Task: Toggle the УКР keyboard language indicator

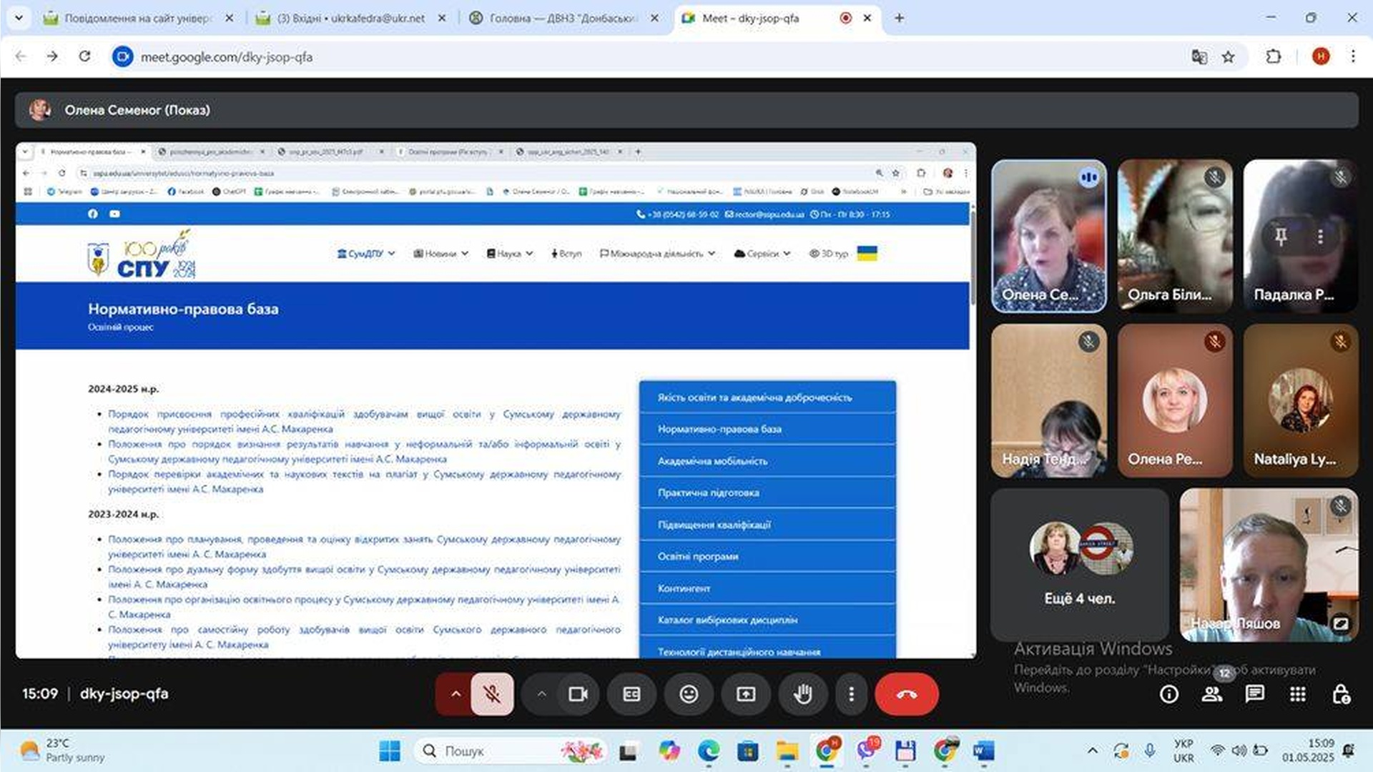Action: click(1183, 751)
